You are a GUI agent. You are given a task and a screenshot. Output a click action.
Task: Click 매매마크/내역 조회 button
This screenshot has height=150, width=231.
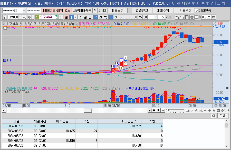click(57, 10)
